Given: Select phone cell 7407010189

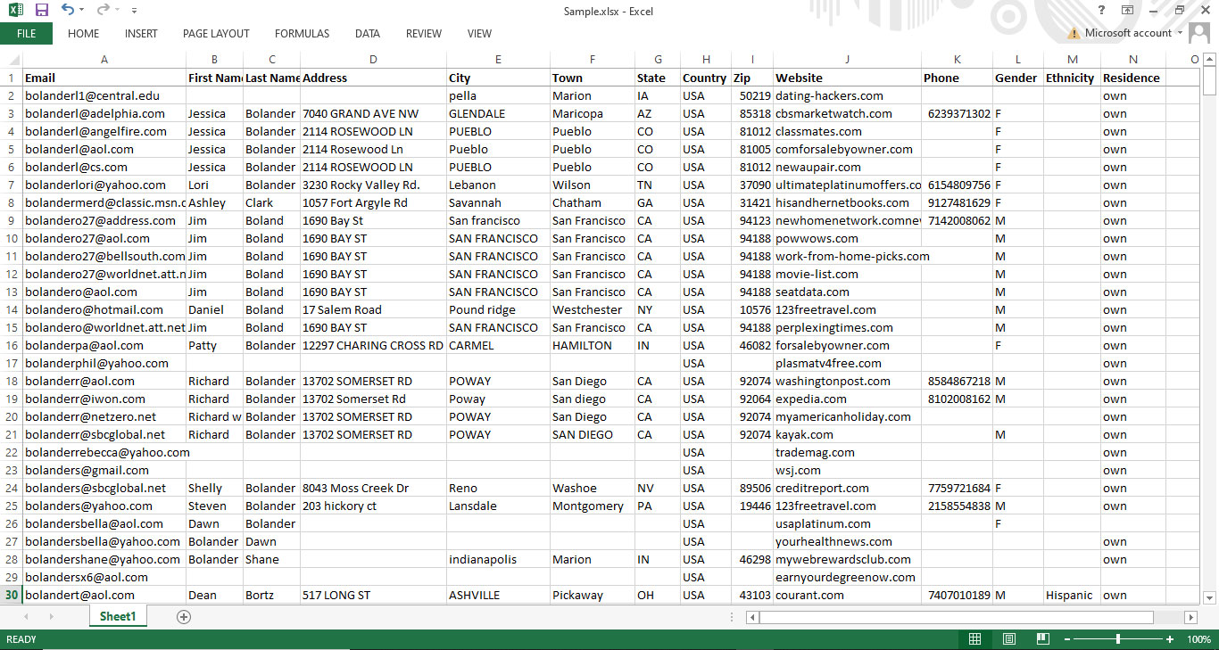Looking at the screenshot, I should tap(957, 595).
